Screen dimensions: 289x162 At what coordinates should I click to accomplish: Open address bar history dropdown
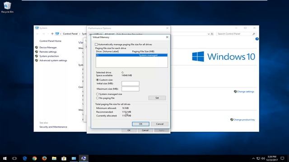coord(209,34)
